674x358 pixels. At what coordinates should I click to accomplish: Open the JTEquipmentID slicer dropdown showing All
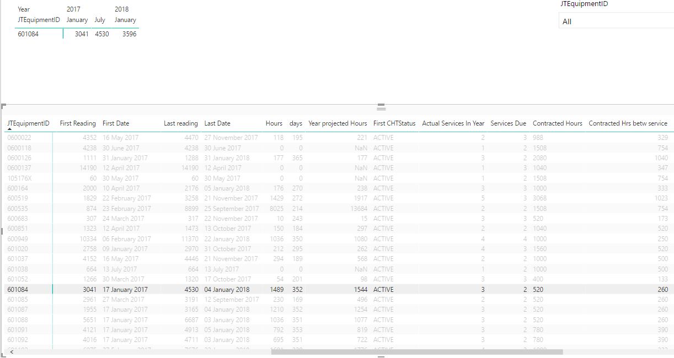[616, 21]
